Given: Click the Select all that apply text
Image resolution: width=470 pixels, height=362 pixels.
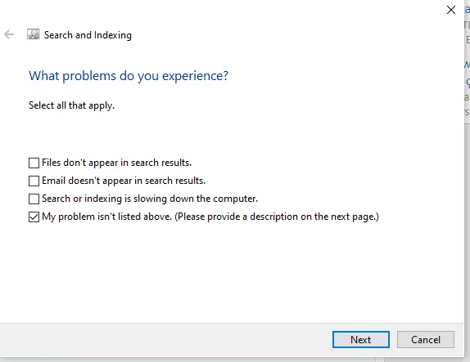Looking at the screenshot, I should 71,105.
